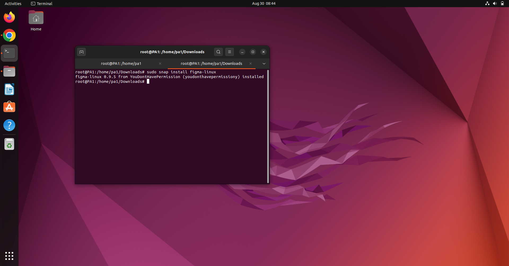Viewport: 509px width, 266px height.
Task: Open Ubuntu Software from the dock
Action: pos(9,107)
